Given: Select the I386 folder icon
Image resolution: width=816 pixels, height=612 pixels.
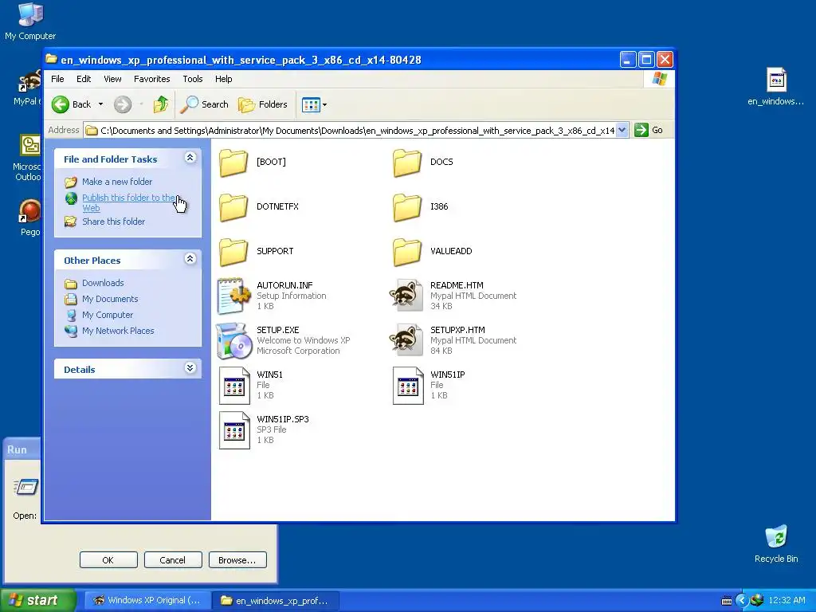Looking at the screenshot, I should [x=407, y=207].
